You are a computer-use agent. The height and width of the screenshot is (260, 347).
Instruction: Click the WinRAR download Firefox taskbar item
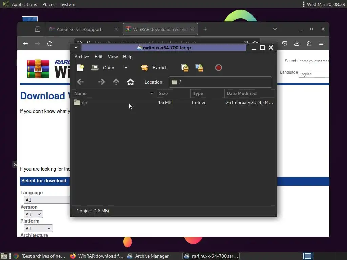point(97,256)
